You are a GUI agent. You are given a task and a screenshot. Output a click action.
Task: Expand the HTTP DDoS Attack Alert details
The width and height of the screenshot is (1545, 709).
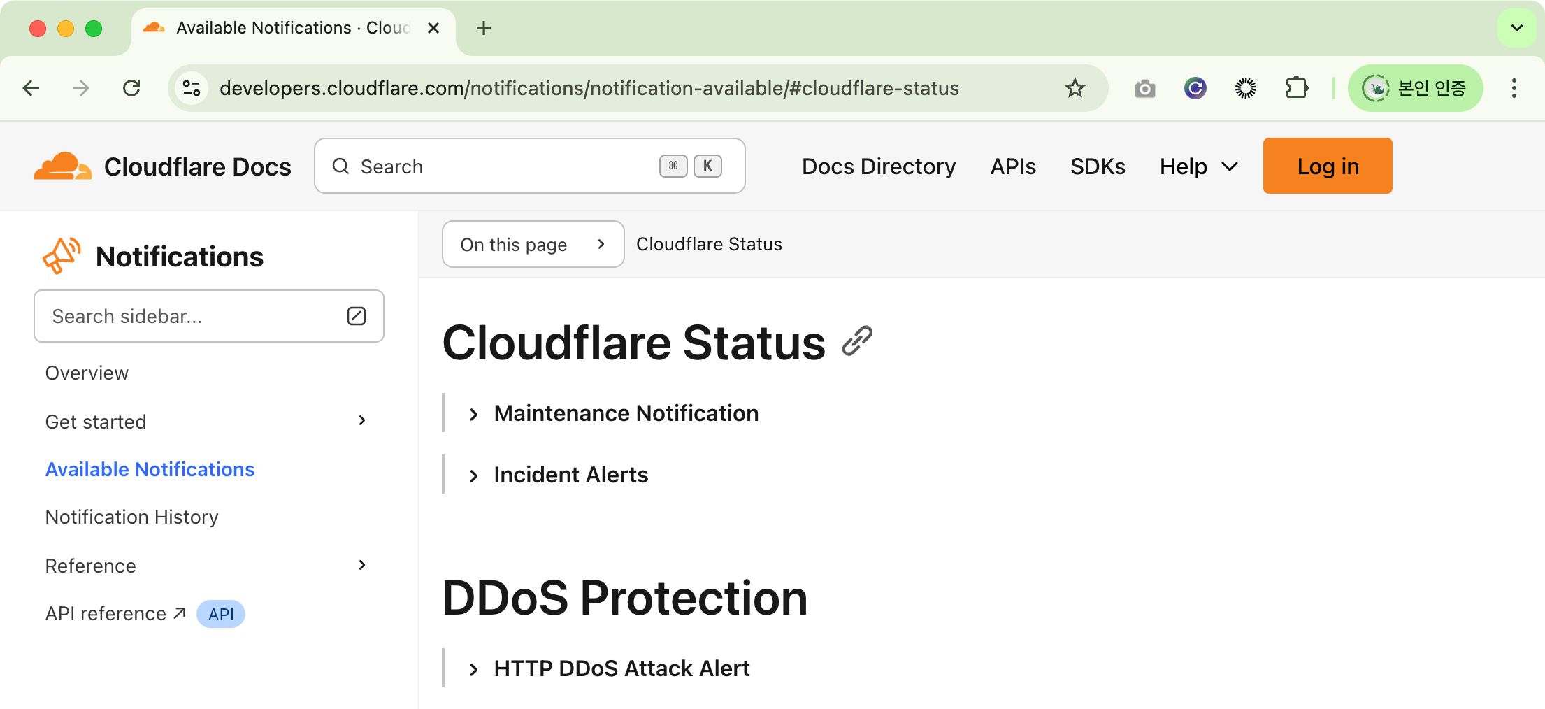click(x=608, y=668)
